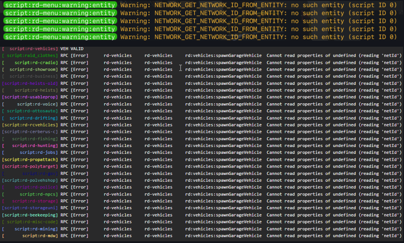The image size is (404, 243).
Task: Select the 'script:rd-police' log label
Action: [30, 187]
